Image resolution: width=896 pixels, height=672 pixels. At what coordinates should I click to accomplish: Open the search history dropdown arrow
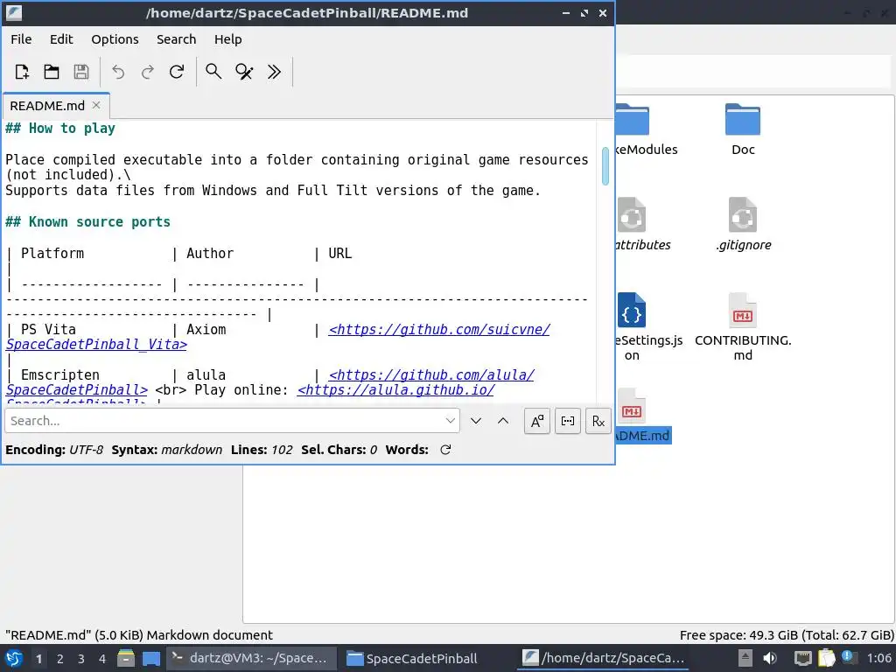451,421
